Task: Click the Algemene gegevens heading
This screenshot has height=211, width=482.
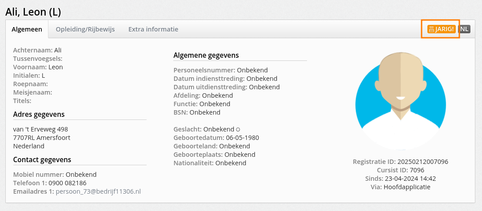Action: click(206, 56)
